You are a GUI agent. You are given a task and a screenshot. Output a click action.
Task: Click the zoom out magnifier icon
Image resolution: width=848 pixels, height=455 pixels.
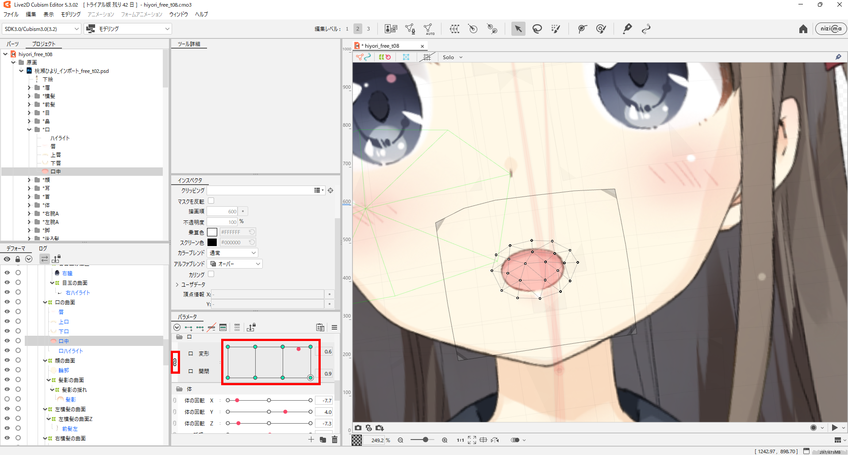pos(400,440)
